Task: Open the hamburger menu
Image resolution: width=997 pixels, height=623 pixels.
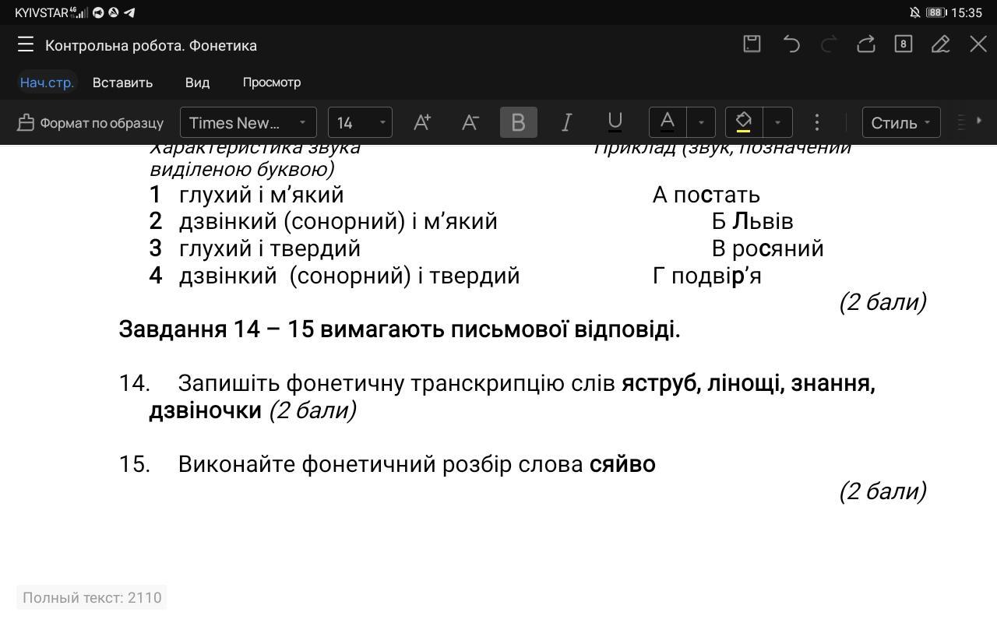Action: (26, 44)
